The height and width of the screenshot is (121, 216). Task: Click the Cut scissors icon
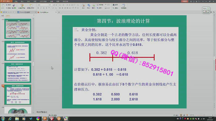point(6,5)
